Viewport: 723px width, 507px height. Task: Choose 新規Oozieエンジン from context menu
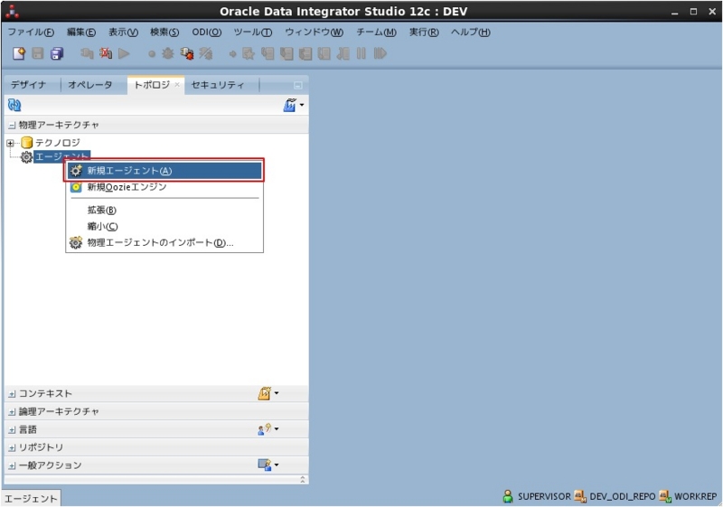click(x=164, y=187)
